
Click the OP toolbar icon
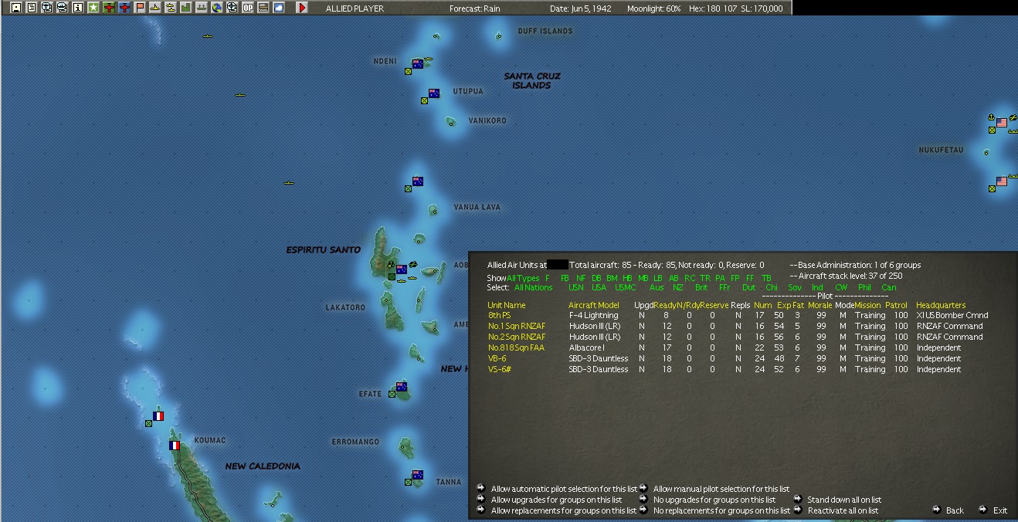pos(247,8)
